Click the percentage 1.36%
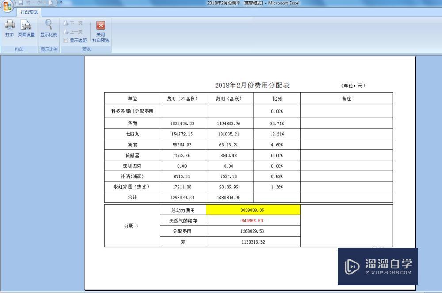Viewport: 442px width, 293px height. coord(277,187)
